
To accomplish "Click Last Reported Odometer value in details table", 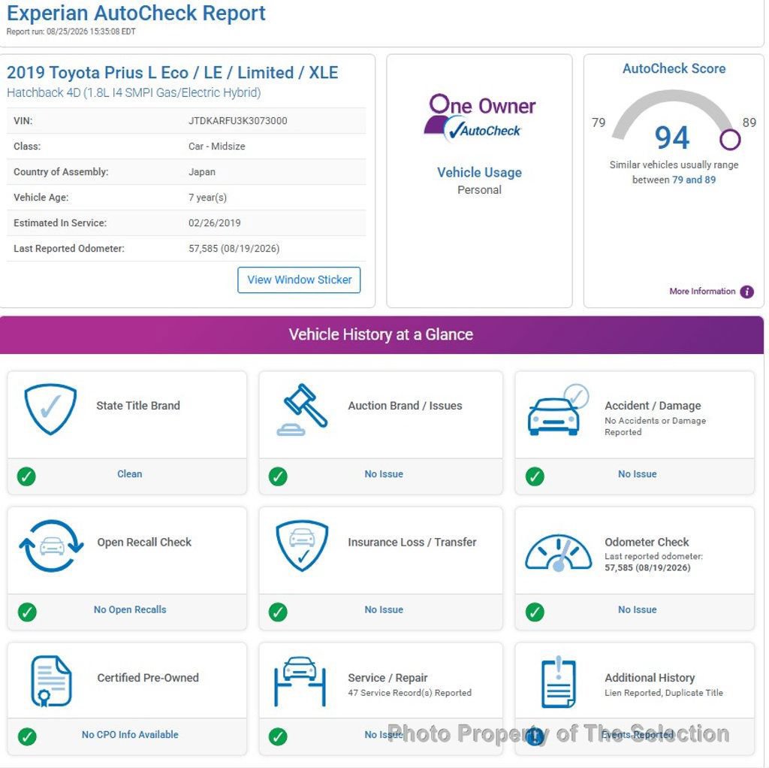I will click(234, 248).
